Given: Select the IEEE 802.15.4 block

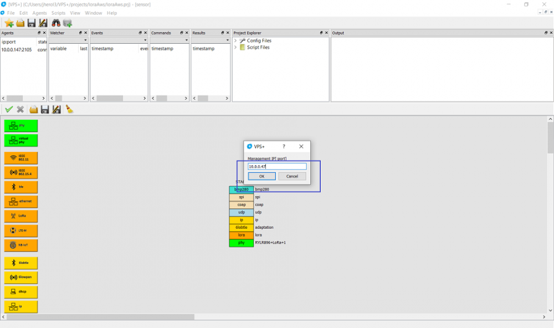Looking at the screenshot, I should tap(21, 172).
